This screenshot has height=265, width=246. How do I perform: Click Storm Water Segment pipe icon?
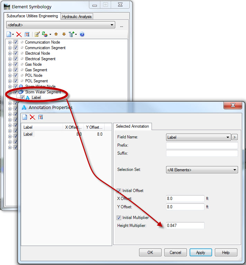pos(21,92)
